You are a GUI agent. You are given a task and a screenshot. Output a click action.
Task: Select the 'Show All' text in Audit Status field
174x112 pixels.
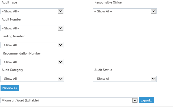(103, 79)
